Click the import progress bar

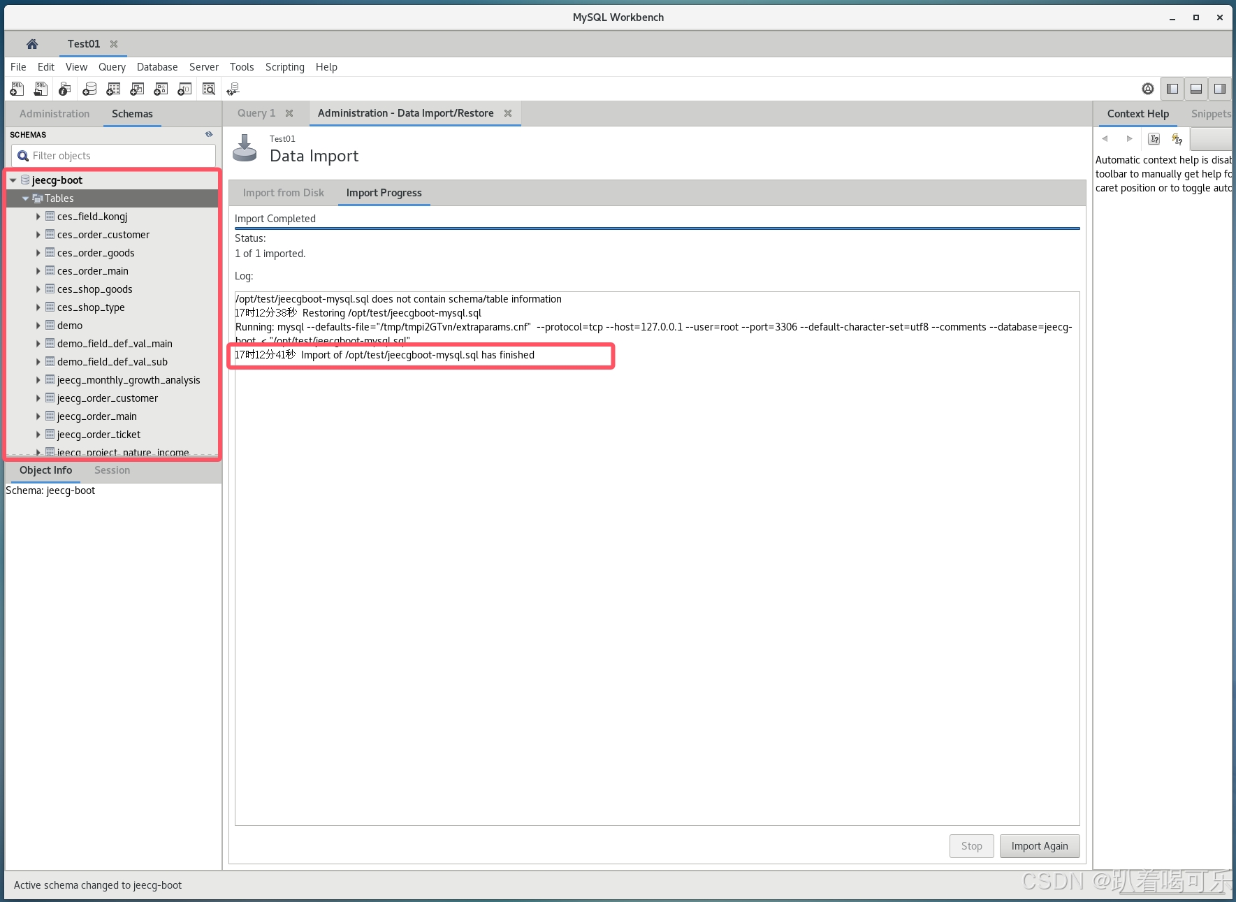pyautogui.click(x=657, y=228)
